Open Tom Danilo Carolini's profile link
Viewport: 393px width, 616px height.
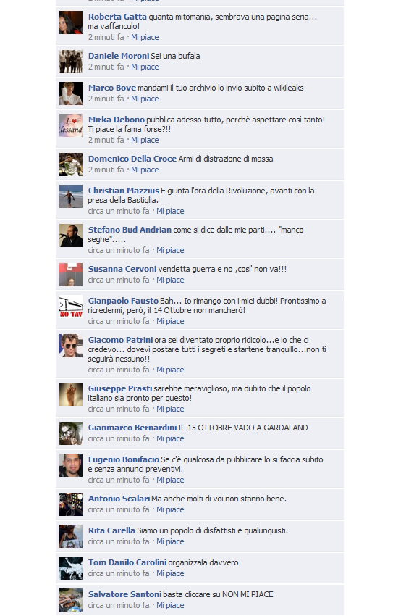(x=127, y=562)
